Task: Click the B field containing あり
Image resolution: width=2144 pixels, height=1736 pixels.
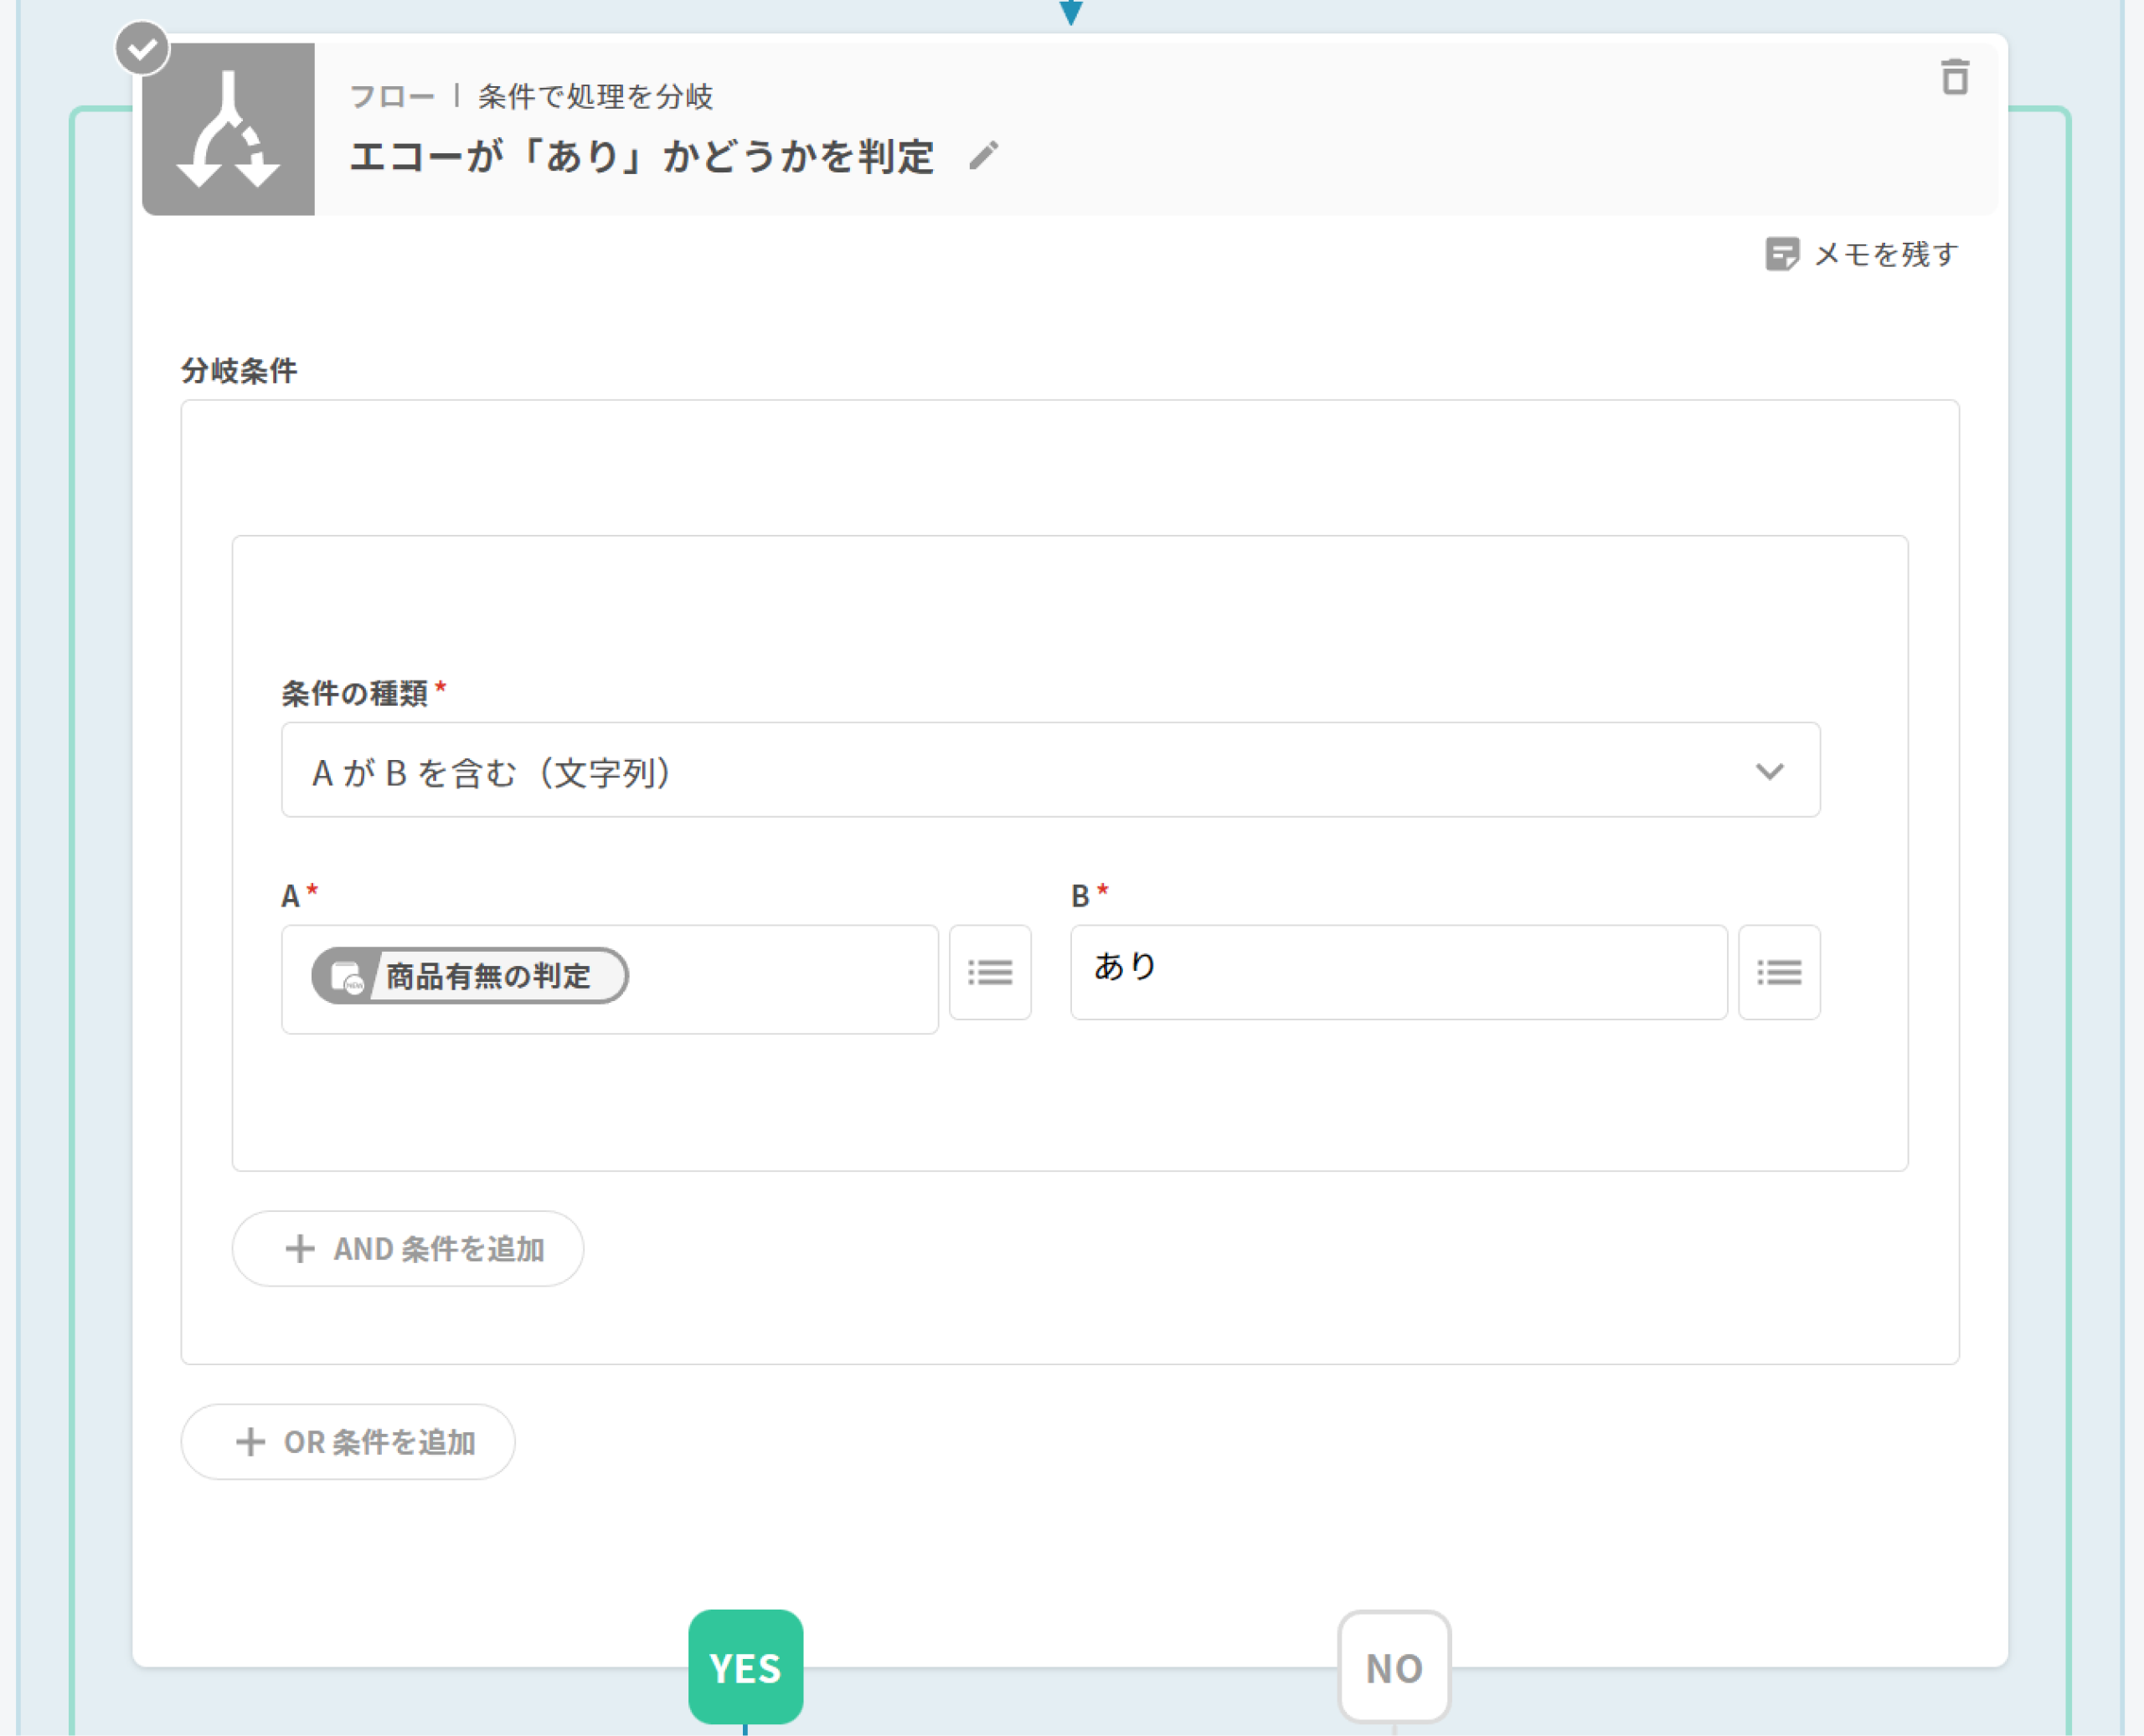Action: [x=1398, y=972]
